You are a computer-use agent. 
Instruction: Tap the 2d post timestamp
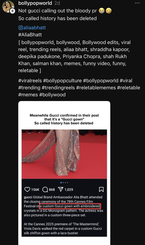pyautogui.click(x=57, y=3)
